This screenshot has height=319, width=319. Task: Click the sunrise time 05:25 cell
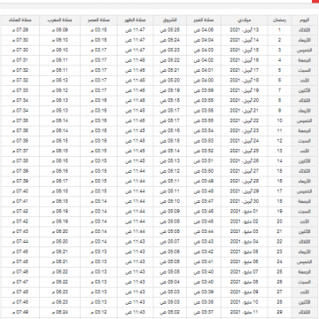[x=170, y=30]
